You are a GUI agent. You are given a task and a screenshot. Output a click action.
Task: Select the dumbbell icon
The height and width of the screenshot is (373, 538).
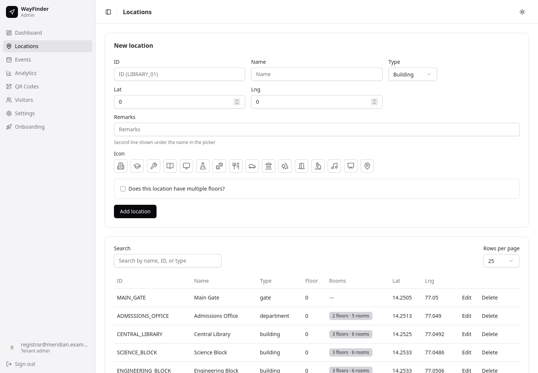point(219,166)
